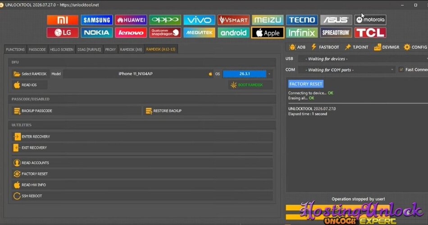Launch DEVMGR device manager

click(x=387, y=47)
